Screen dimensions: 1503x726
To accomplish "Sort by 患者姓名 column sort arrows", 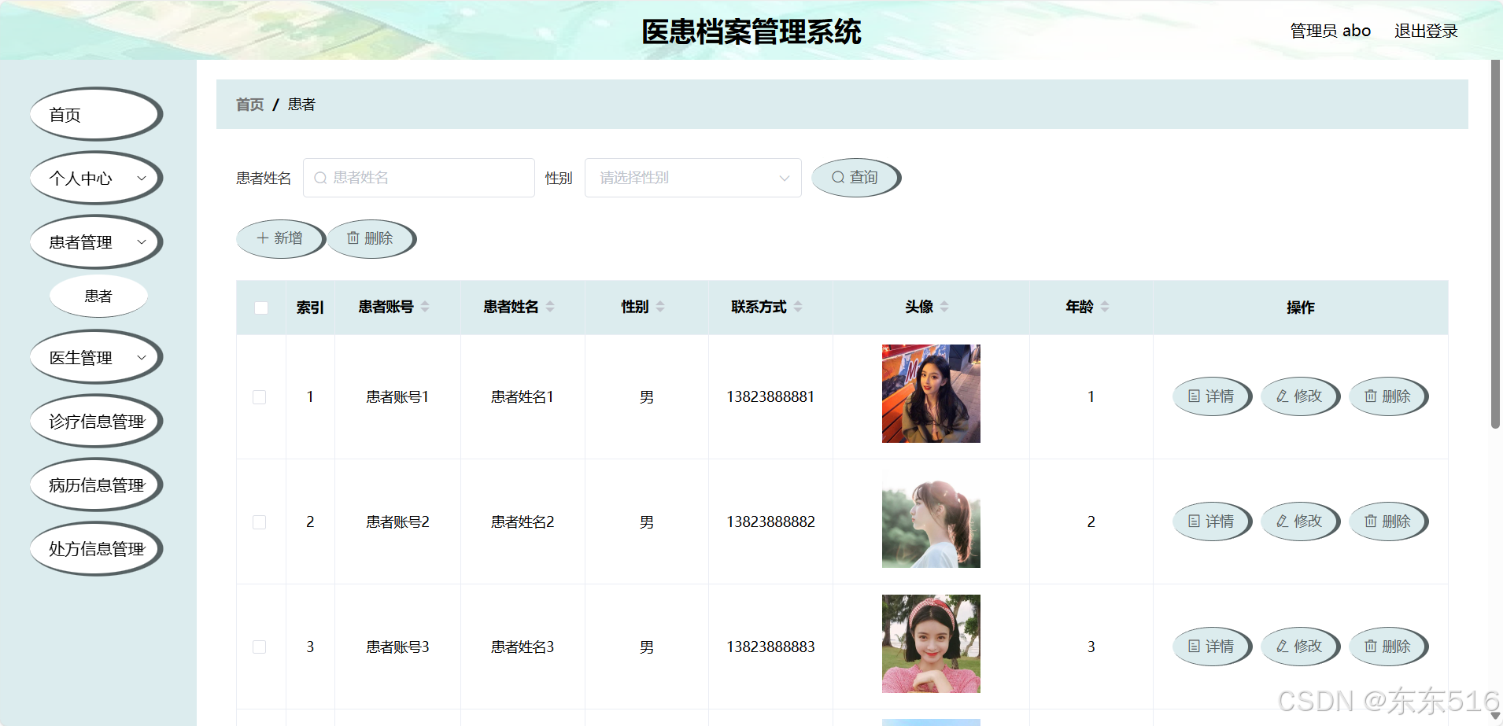I will tap(550, 307).
